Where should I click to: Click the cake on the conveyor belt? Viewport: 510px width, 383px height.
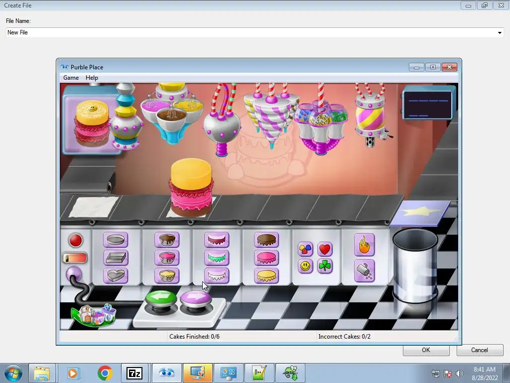191,188
